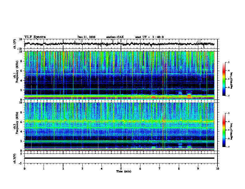Viewport: 245px width, 189px height.
Task: Click the "ch.1(V)" waveform axis label
Action: [x=15, y=44]
